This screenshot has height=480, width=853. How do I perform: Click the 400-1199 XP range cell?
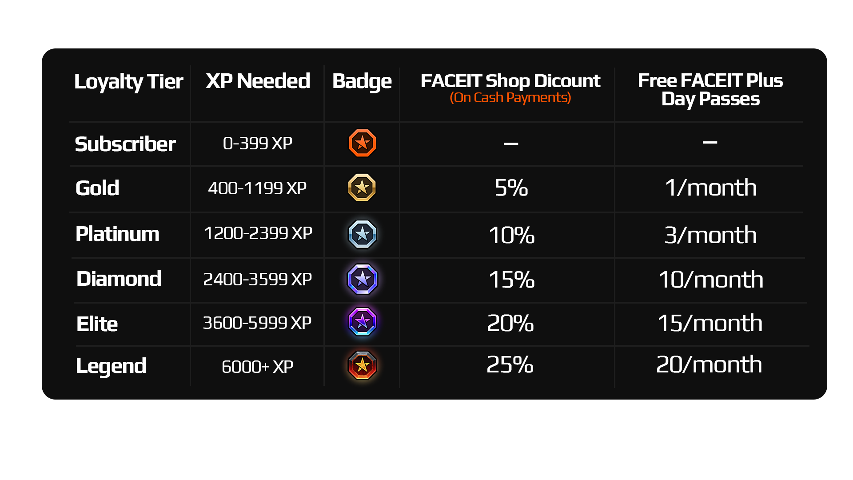tap(257, 188)
